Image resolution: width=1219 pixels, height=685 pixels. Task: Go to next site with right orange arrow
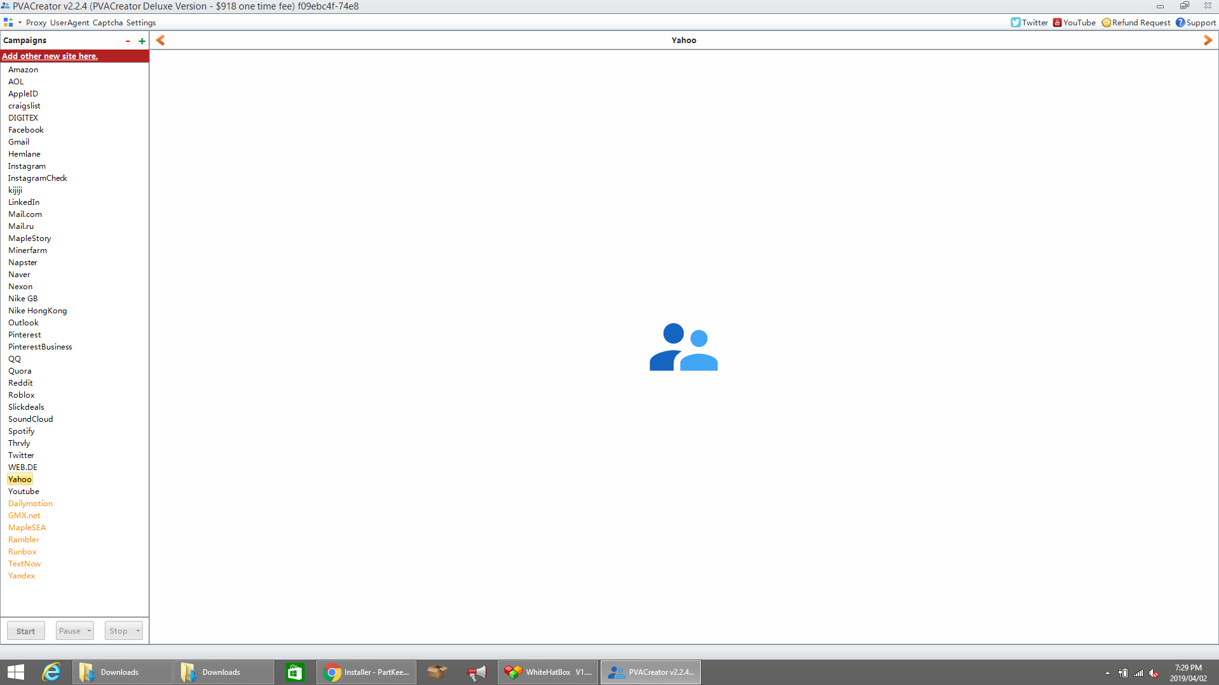point(1208,40)
